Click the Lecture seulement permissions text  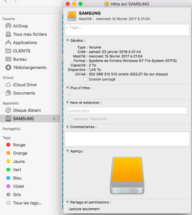point(84,209)
